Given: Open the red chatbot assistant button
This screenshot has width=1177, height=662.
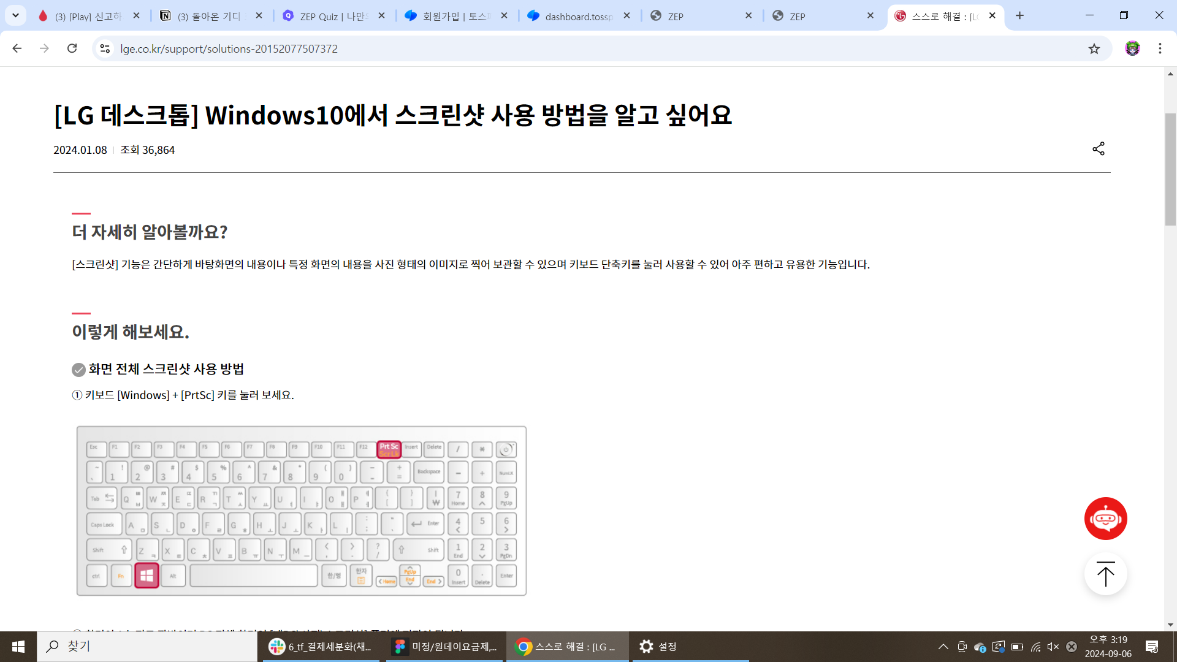Looking at the screenshot, I should pos(1105,519).
